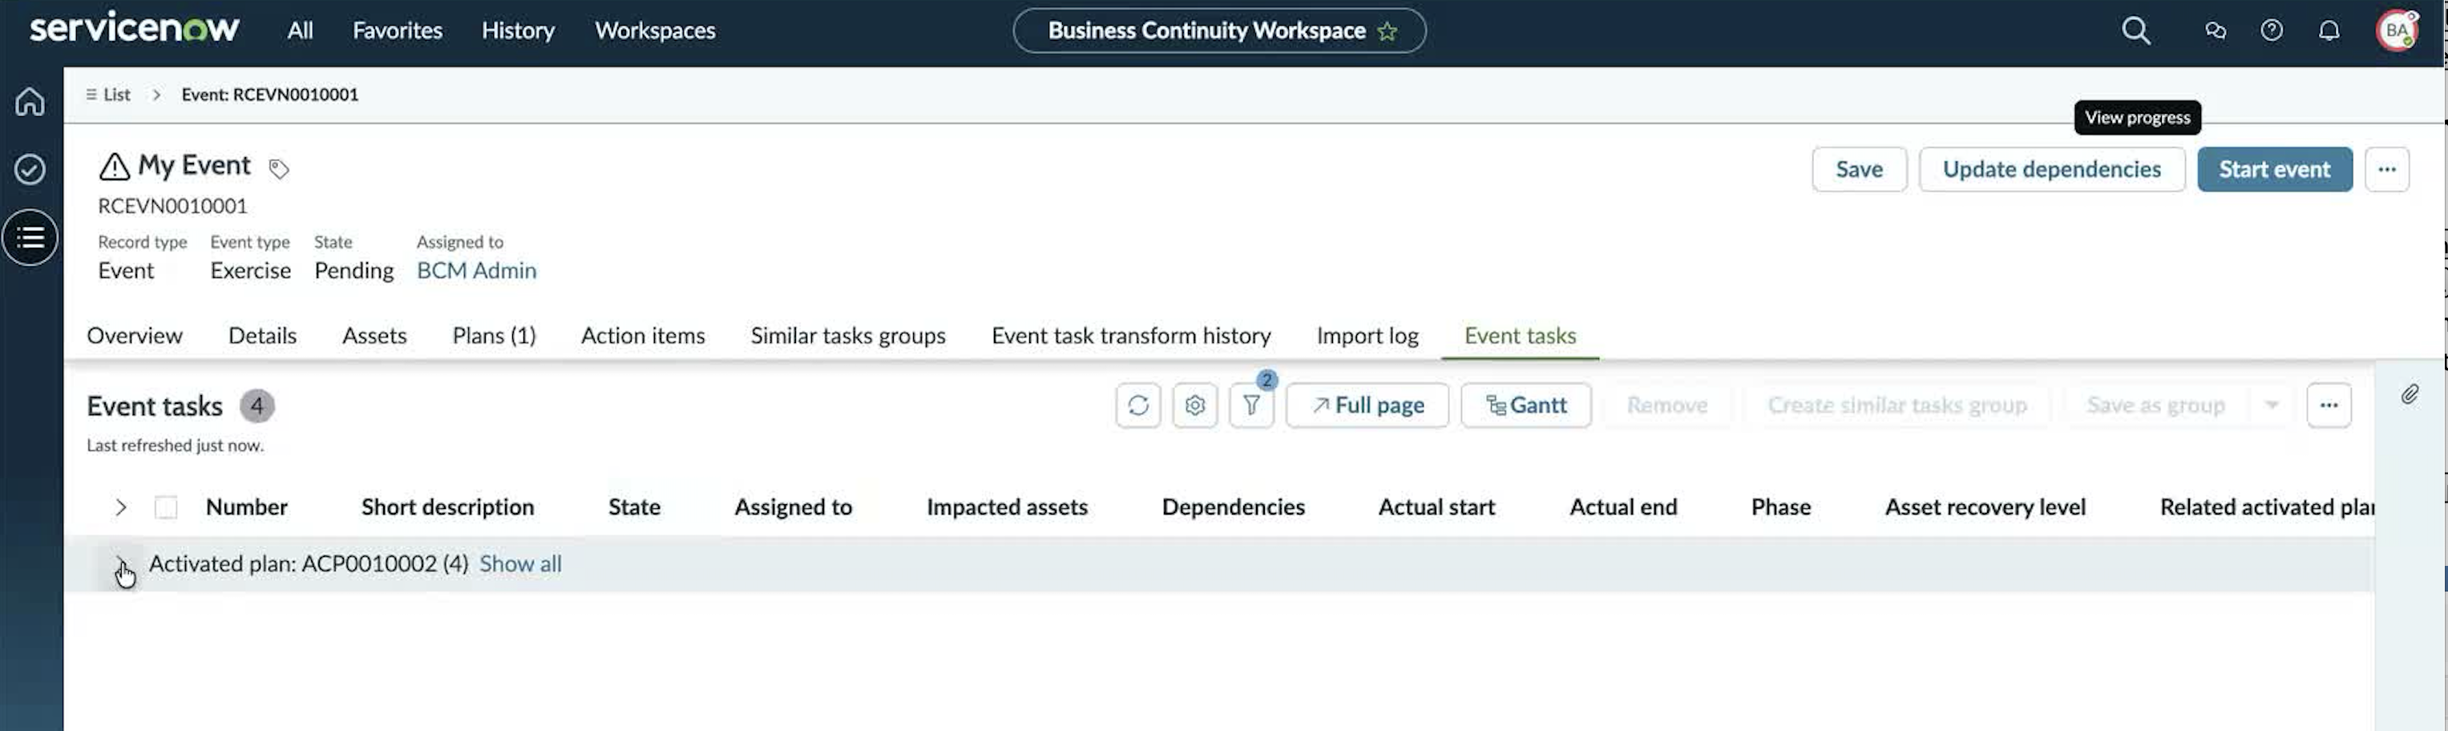Select the Event tasks tab
Viewport: 2448px width, 731px height.
[x=1520, y=336]
